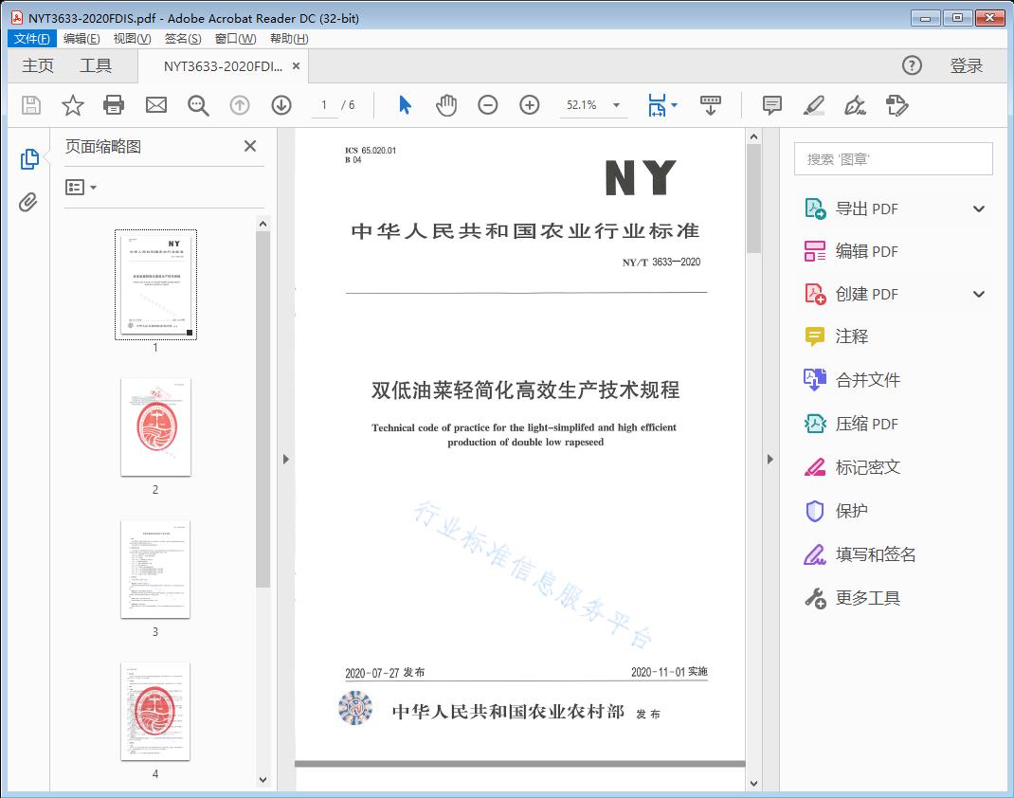Open the thumbnail options dropdown
This screenshot has width=1014, height=798.
coord(81,188)
